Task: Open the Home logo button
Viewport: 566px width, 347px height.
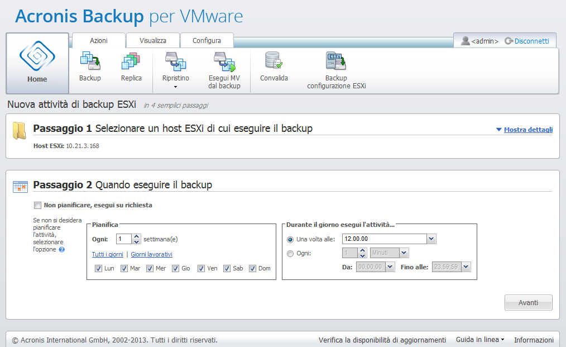Action: tap(37, 63)
